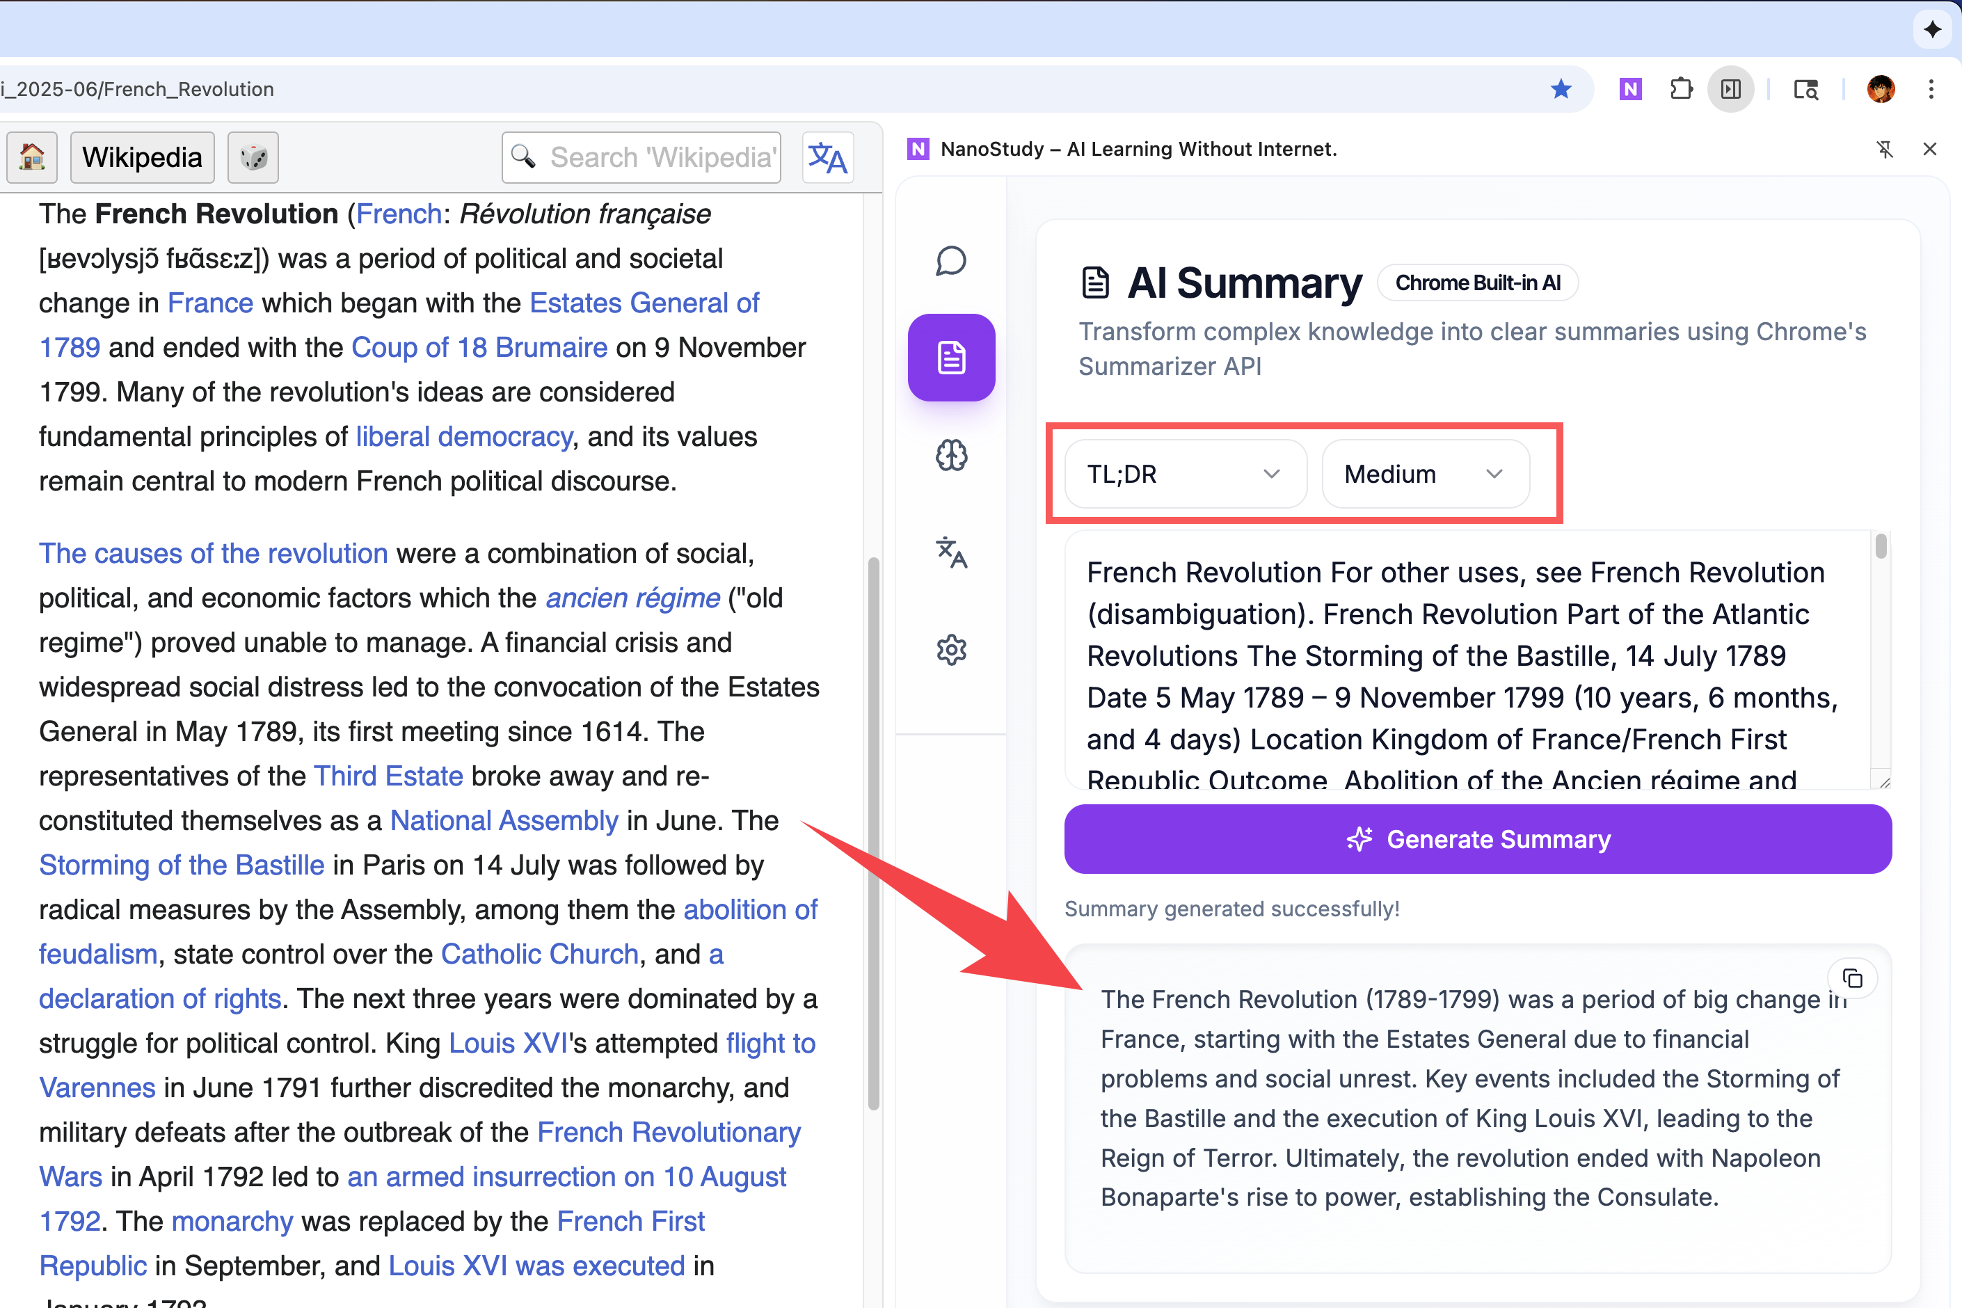
Task: Click the Wikipedia button in Kiwix toolbar
Action: click(x=142, y=157)
